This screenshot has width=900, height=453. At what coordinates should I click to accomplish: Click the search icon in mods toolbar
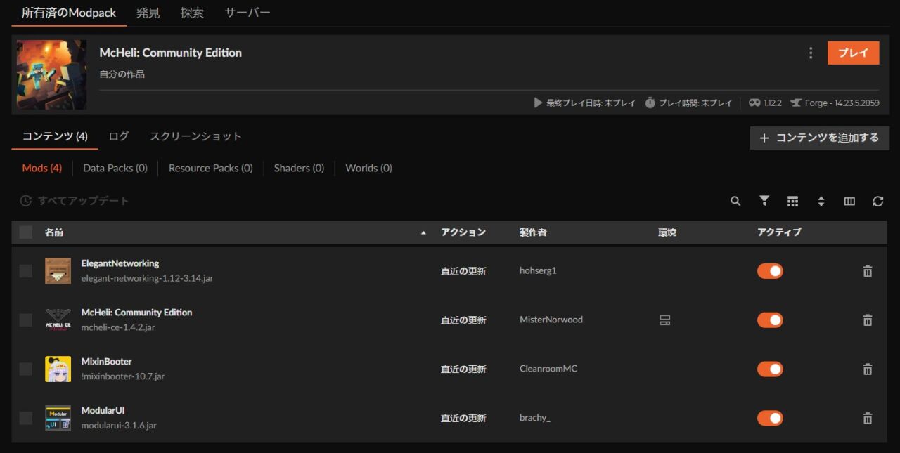[x=735, y=201]
